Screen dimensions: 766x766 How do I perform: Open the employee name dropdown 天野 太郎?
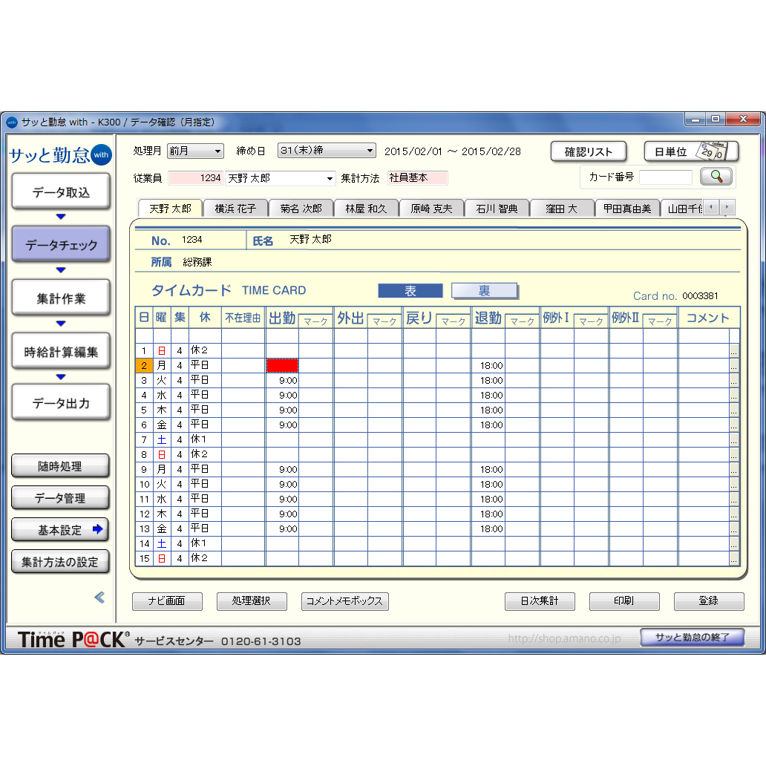pyautogui.click(x=281, y=178)
